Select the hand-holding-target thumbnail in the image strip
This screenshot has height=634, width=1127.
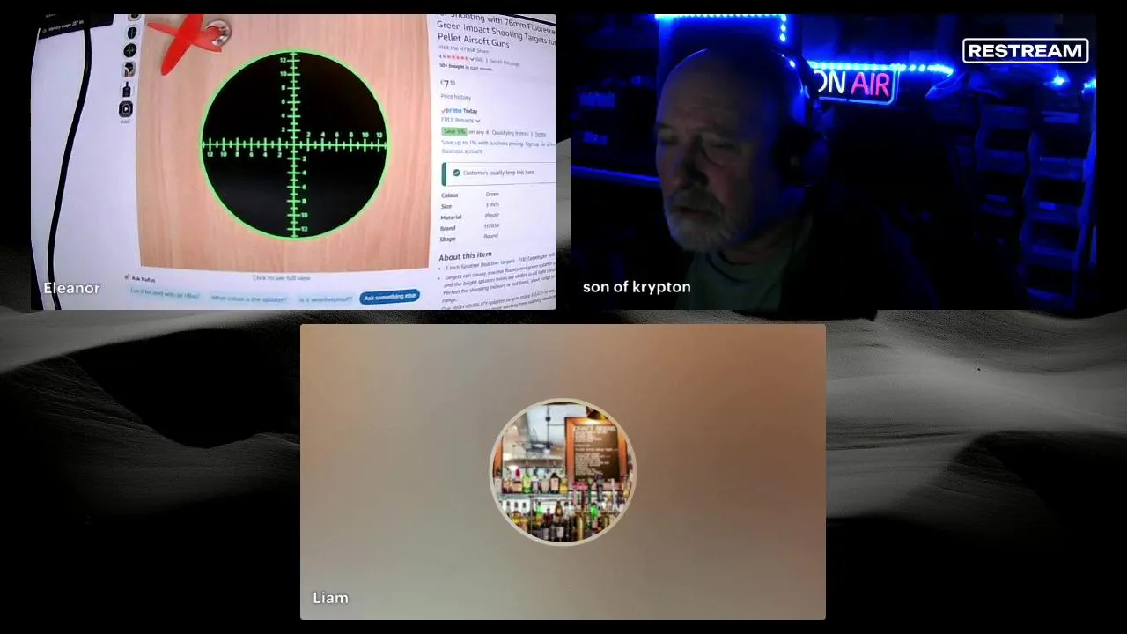[x=129, y=70]
